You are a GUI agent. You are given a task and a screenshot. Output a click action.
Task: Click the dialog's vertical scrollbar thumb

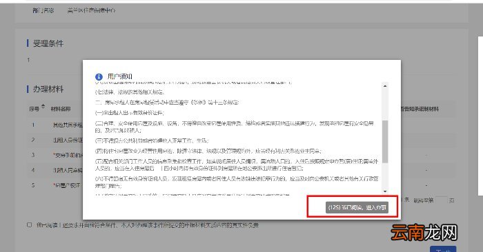385,141
